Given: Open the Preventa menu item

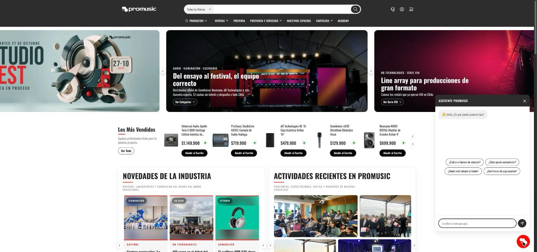Looking at the screenshot, I should click(x=239, y=21).
